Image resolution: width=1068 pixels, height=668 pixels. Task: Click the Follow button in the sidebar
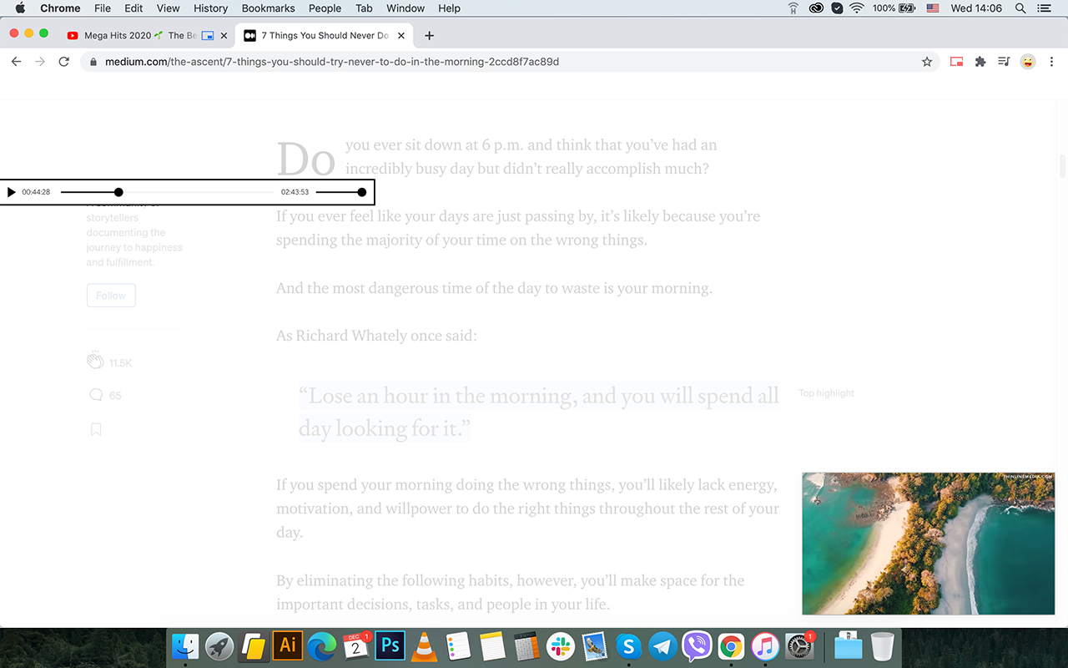click(110, 295)
